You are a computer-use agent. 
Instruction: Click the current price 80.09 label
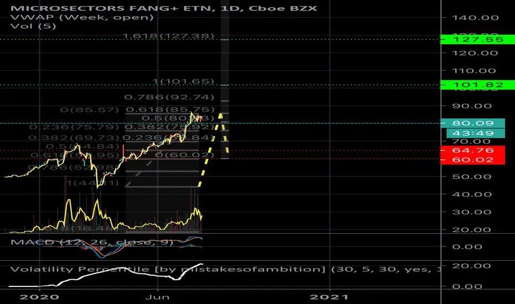click(x=472, y=123)
